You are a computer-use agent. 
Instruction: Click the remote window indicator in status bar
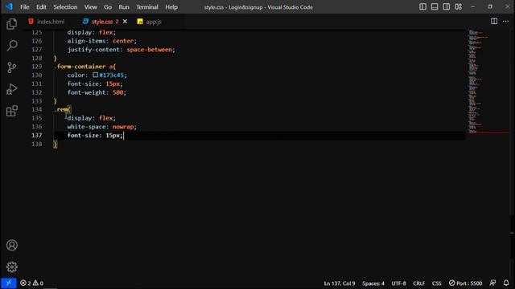point(9,283)
